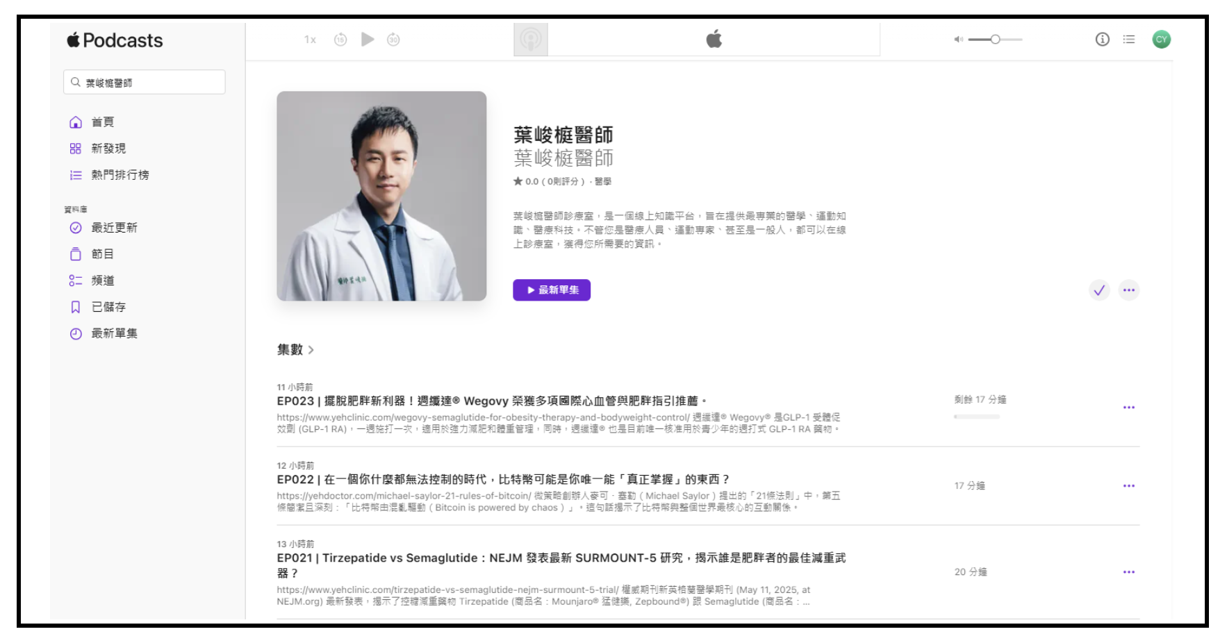The image size is (1227, 643).
Task: Click the volume mute speaker icon
Action: [958, 40]
